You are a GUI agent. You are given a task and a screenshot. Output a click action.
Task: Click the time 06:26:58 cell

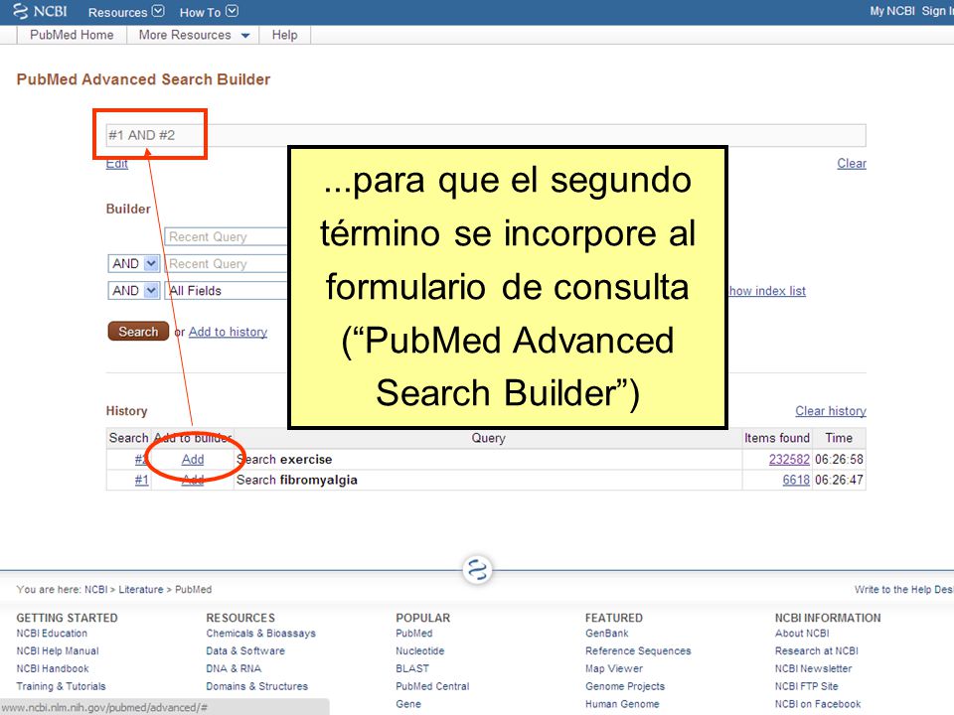tap(839, 459)
